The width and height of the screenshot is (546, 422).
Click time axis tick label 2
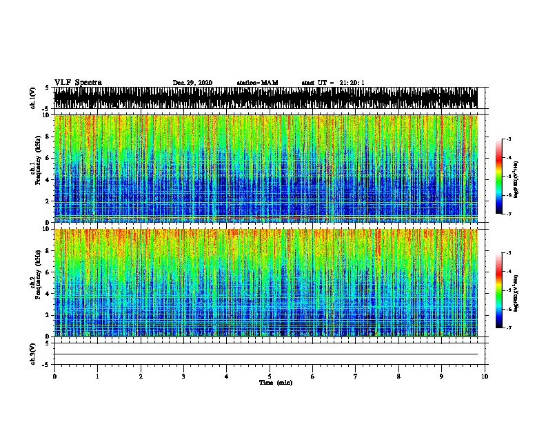141,376
